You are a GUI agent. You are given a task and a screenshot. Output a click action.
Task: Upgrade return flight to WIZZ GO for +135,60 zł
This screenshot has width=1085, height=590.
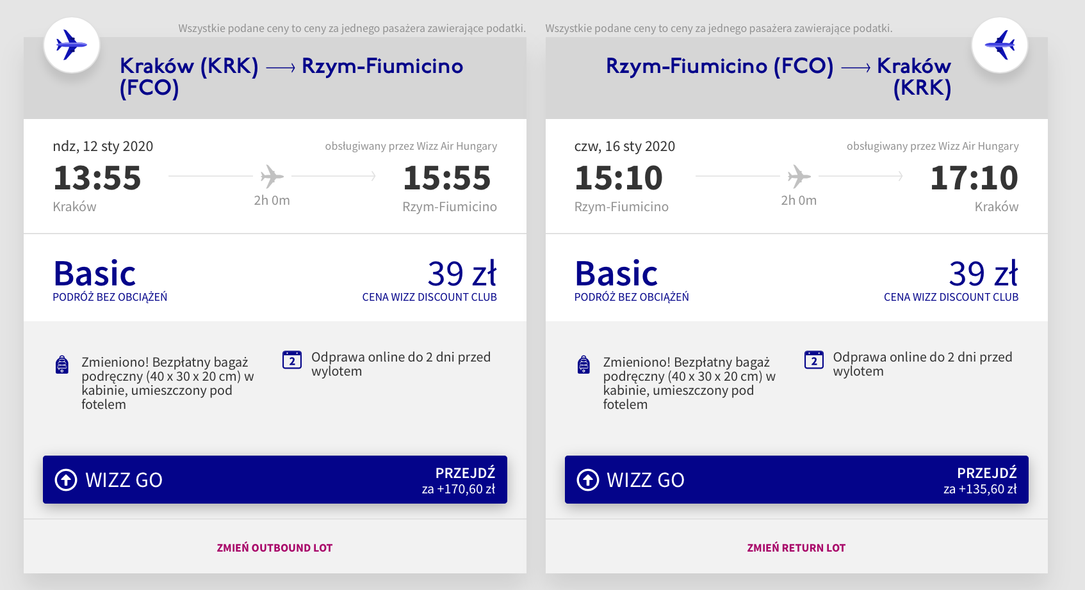(x=797, y=480)
